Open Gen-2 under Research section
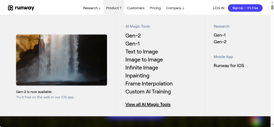The height and width of the screenshot is (127, 274). coord(220,42)
